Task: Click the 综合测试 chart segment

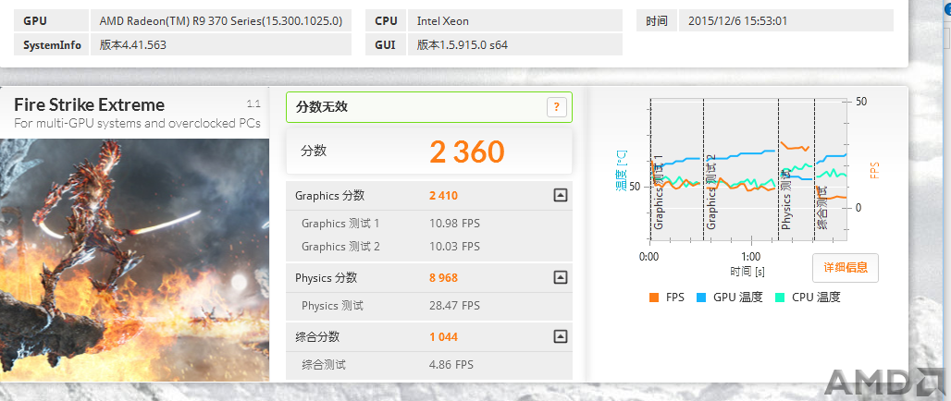Action: pos(830,168)
